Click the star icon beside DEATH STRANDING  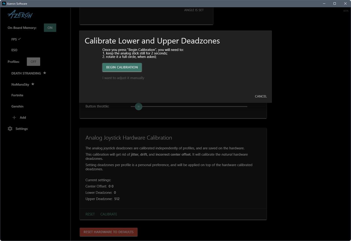tap(45, 73)
